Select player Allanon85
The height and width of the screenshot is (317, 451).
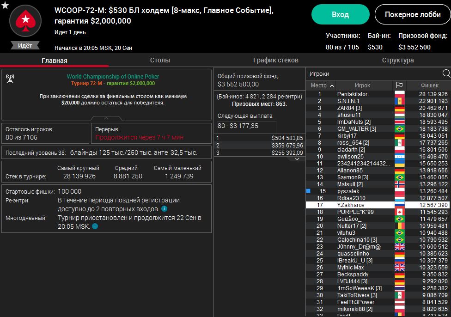(378, 171)
